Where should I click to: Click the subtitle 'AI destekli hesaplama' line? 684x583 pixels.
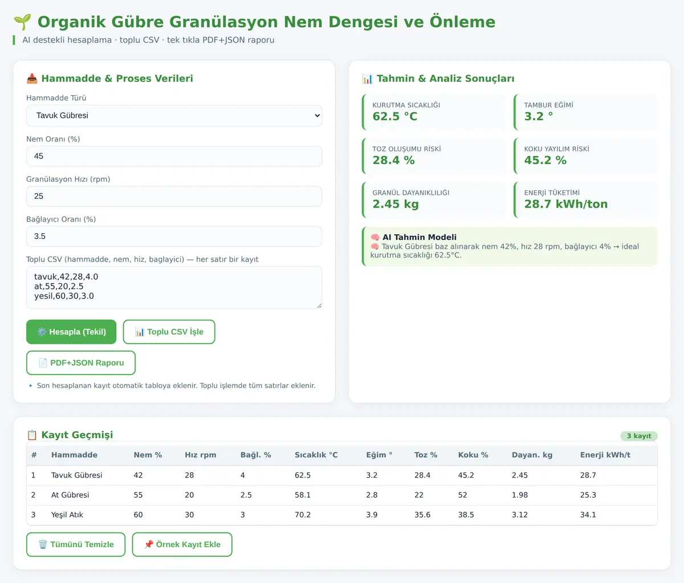(x=148, y=40)
